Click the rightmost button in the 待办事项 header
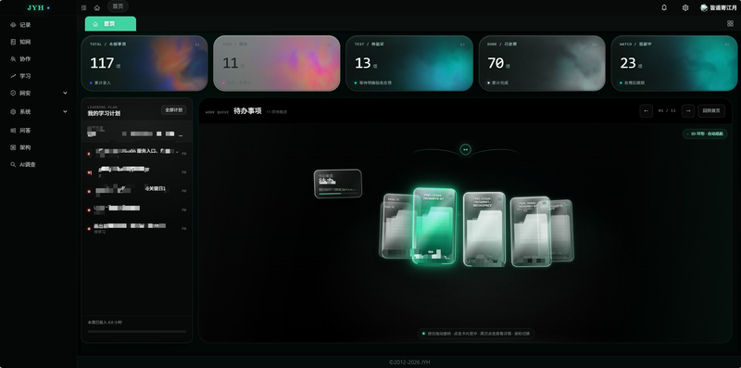This screenshot has width=741, height=368. [x=711, y=110]
